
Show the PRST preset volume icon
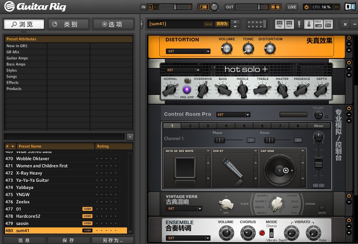tap(318, 24)
